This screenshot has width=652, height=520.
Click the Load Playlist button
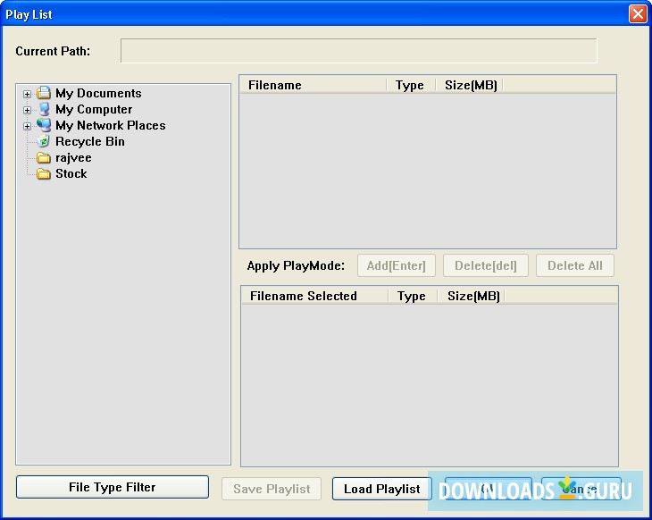[x=381, y=489]
